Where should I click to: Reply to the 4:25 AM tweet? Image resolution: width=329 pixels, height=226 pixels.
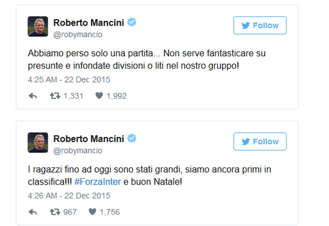(33, 96)
